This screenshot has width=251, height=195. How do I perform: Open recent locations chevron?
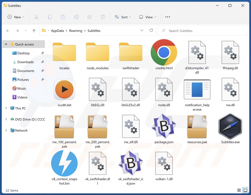26,31
